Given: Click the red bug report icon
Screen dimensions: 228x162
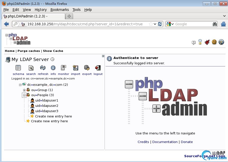Looking at the screenshot, I should (207, 42).
